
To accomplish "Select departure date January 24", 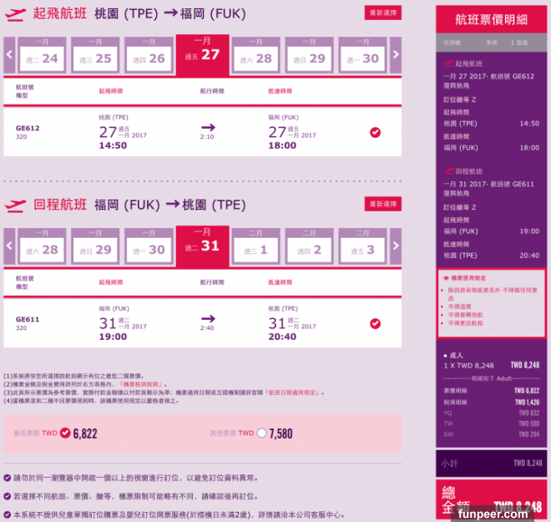I will tap(40, 55).
